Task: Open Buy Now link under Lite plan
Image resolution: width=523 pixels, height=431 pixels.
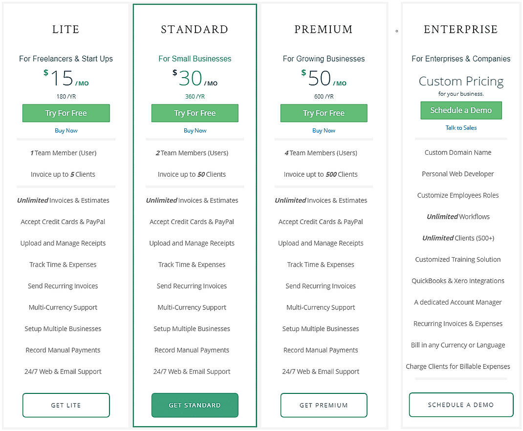Action: pyautogui.click(x=66, y=130)
